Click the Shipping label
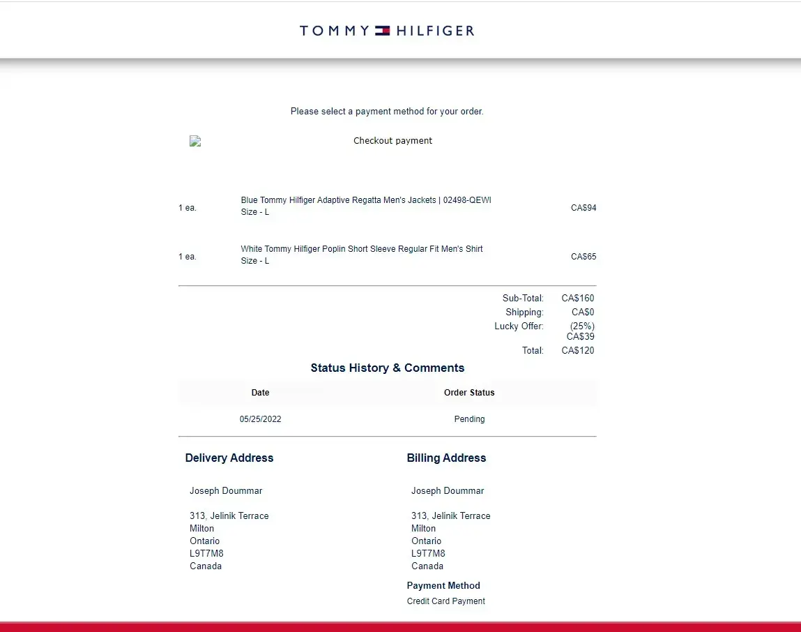The image size is (801, 632). pyautogui.click(x=524, y=312)
